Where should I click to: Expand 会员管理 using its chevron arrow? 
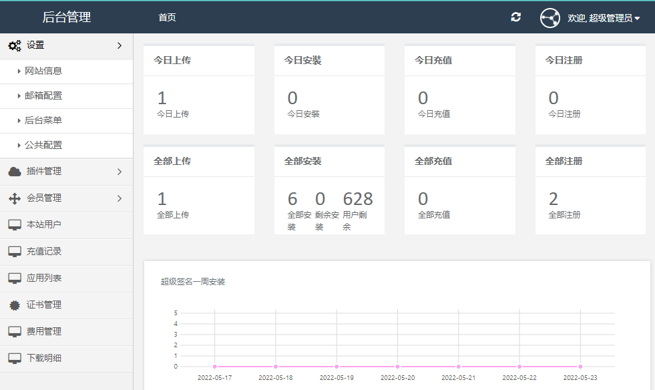tap(120, 198)
